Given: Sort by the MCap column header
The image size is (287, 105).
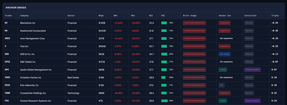Looking at the screenshot, I should pos(101,16).
